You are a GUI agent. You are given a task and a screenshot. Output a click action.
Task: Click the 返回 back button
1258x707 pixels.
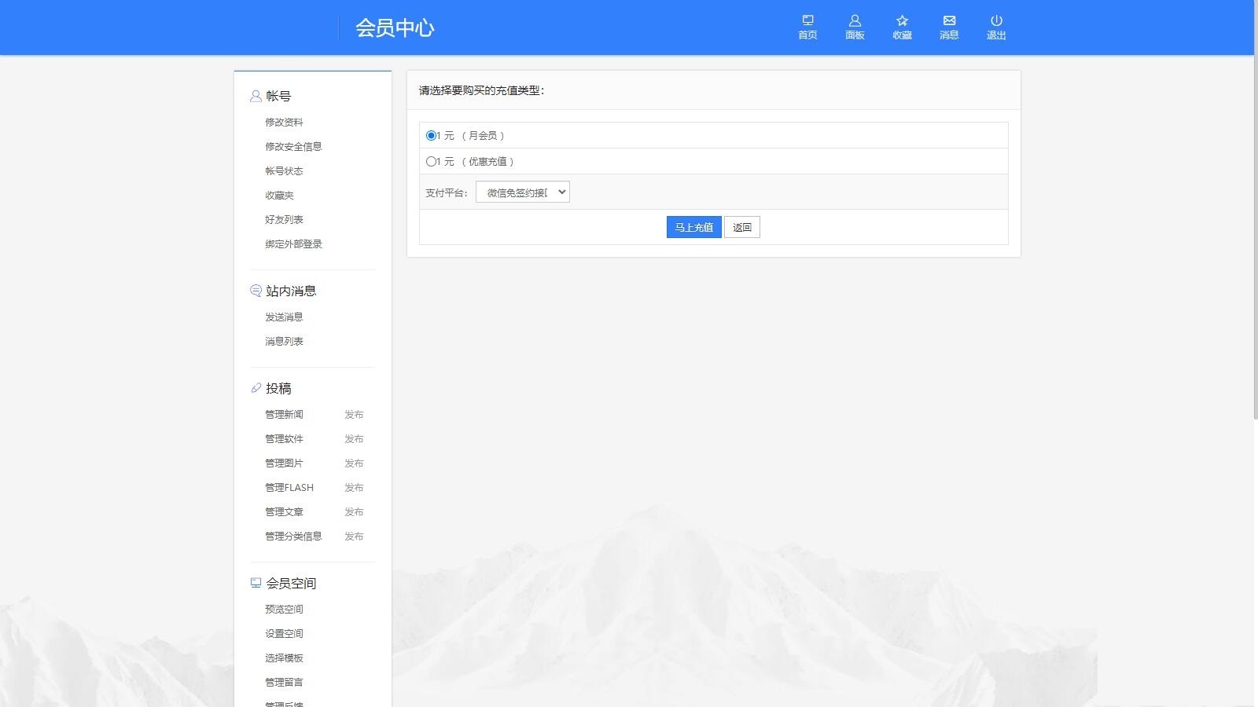pos(741,226)
